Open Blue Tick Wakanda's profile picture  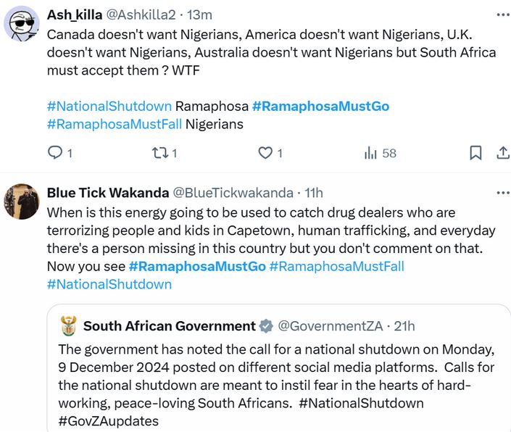(22, 202)
